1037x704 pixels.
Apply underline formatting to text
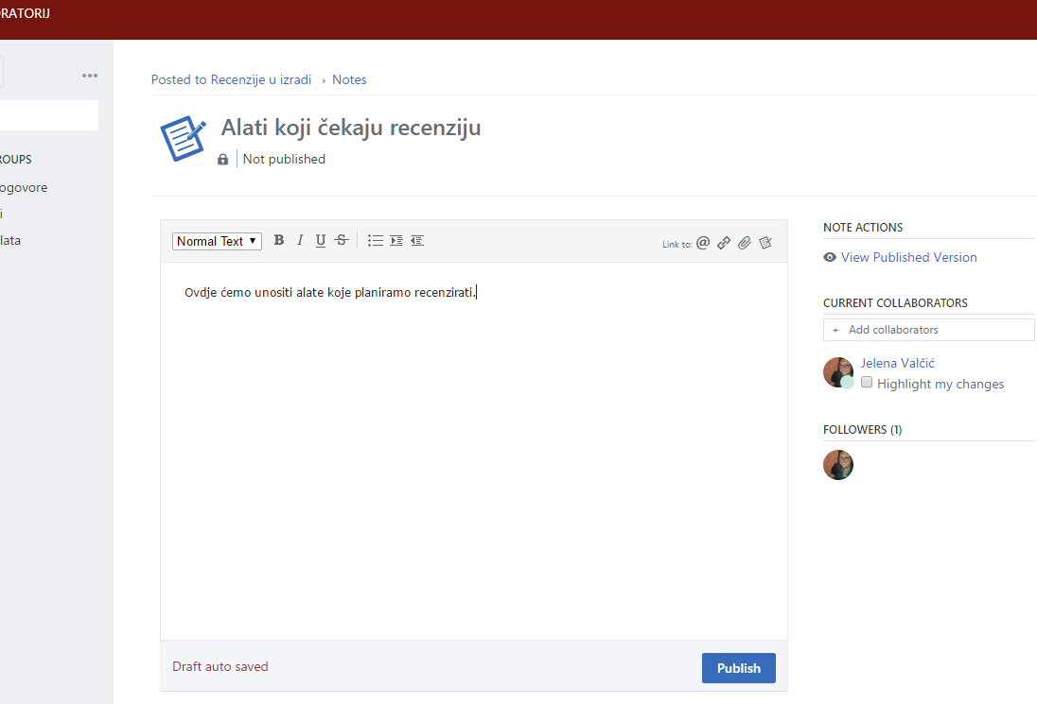pyautogui.click(x=321, y=240)
